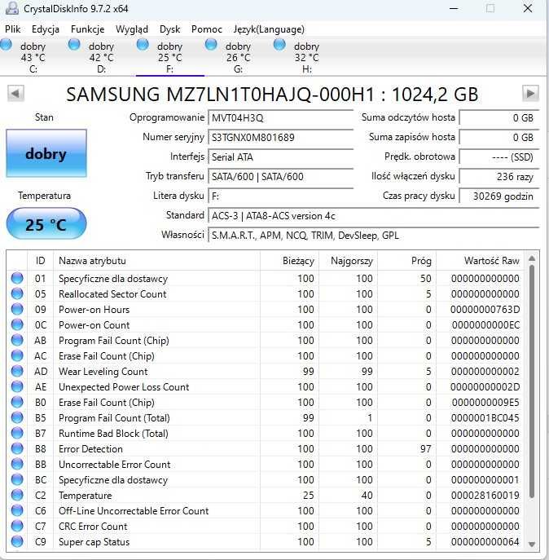Open the Funkcje menu
Viewport: 549px width, 560px height.
tap(87, 29)
